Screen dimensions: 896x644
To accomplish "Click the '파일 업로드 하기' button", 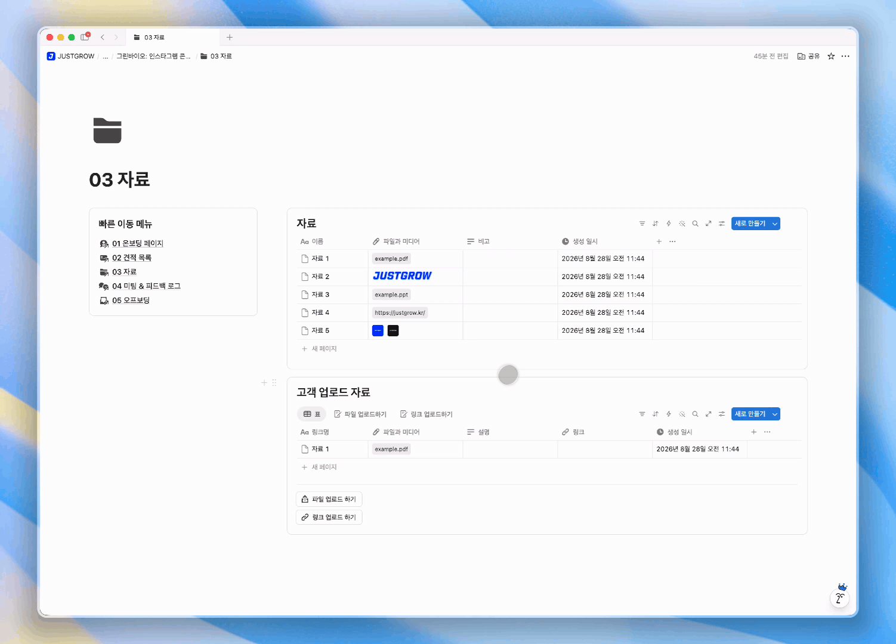I will coord(329,499).
